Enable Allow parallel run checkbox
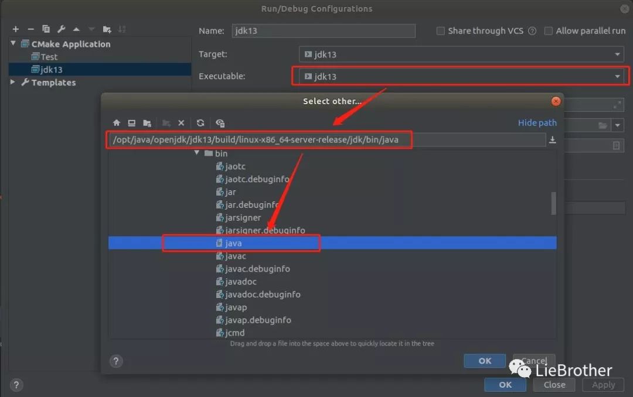This screenshot has height=397, width=633. (548, 30)
